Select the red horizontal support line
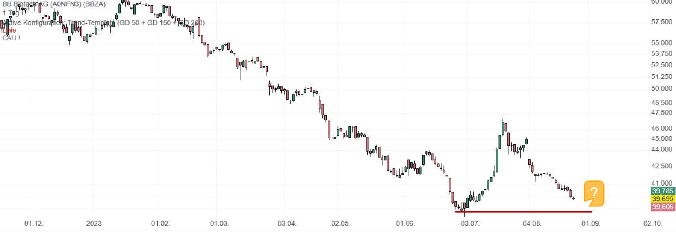 coord(523,212)
